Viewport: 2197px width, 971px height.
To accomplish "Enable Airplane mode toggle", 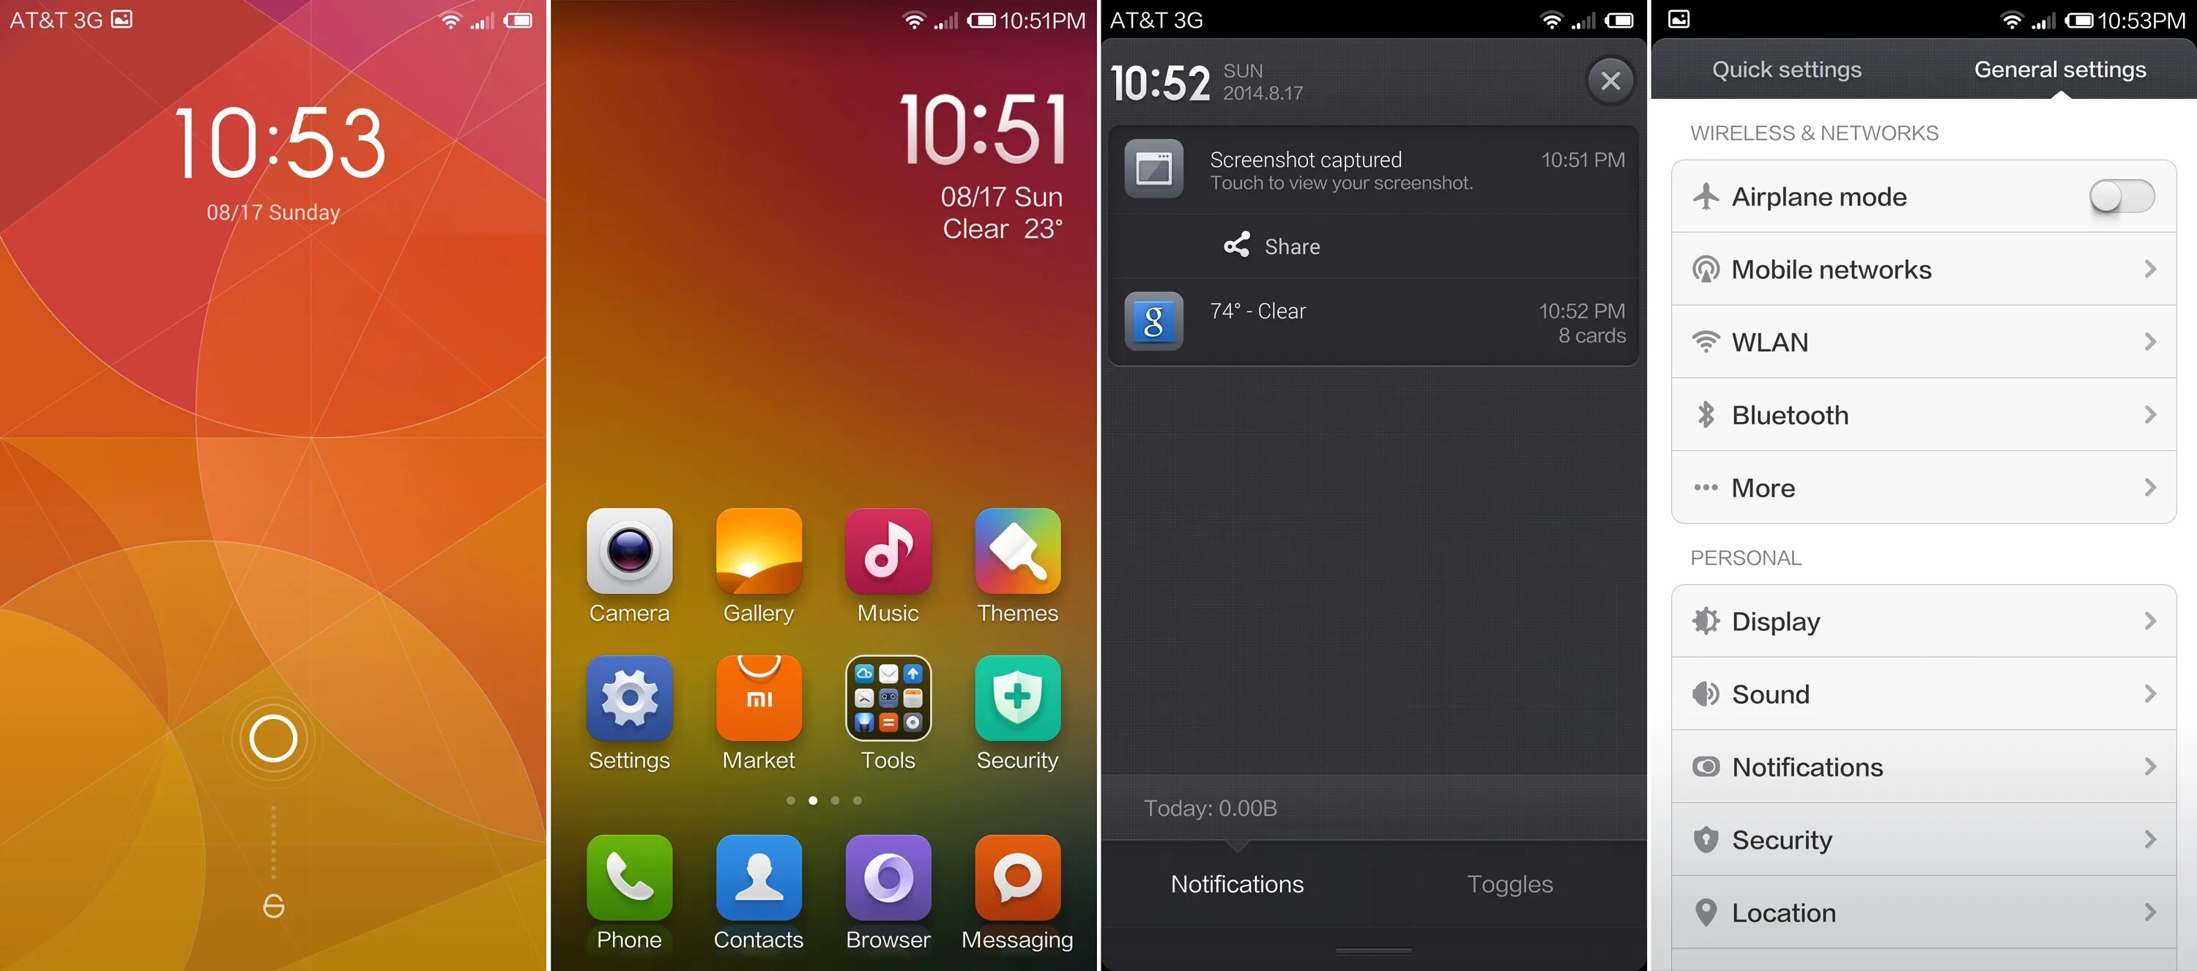I will pos(2123,198).
